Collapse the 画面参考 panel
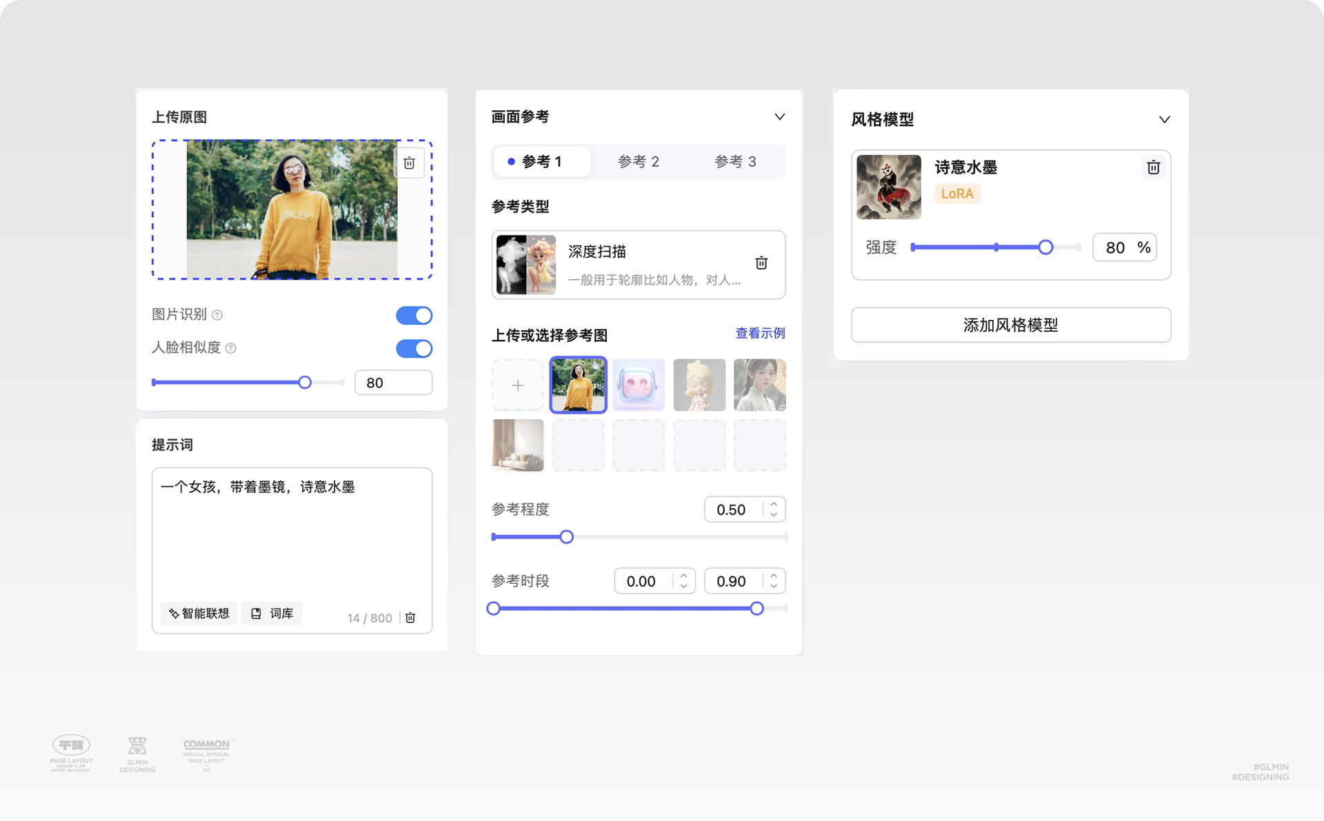1324x821 pixels. (x=779, y=116)
